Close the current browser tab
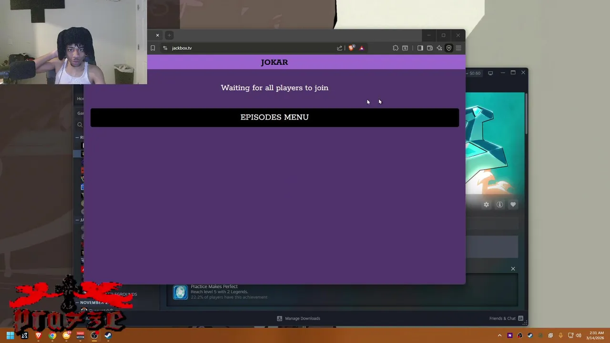Image resolution: width=610 pixels, height=343 pixels. click(x=157, y=35)
